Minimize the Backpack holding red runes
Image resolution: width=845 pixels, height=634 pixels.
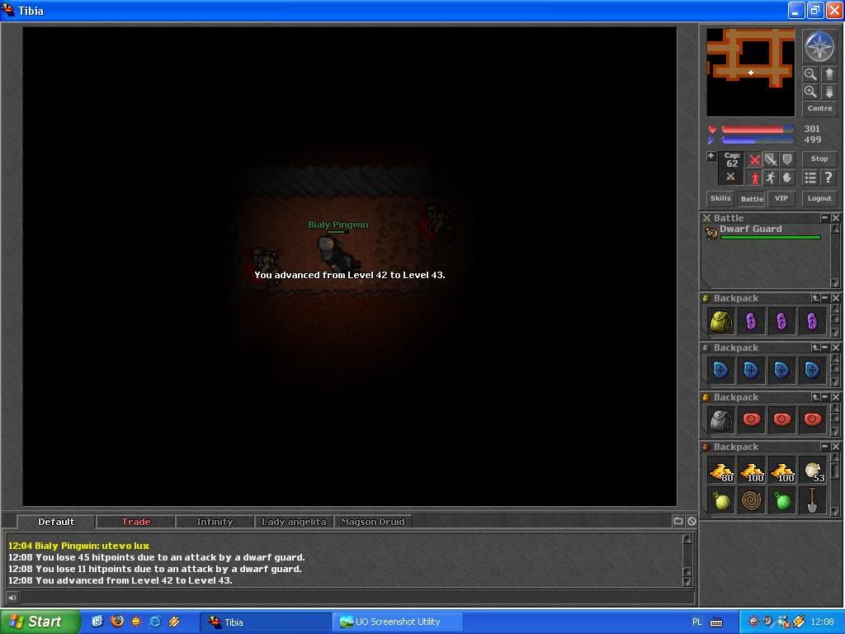tap(825, 397)
